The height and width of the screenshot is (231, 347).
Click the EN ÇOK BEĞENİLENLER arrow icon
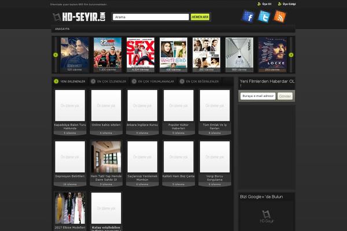182,81
